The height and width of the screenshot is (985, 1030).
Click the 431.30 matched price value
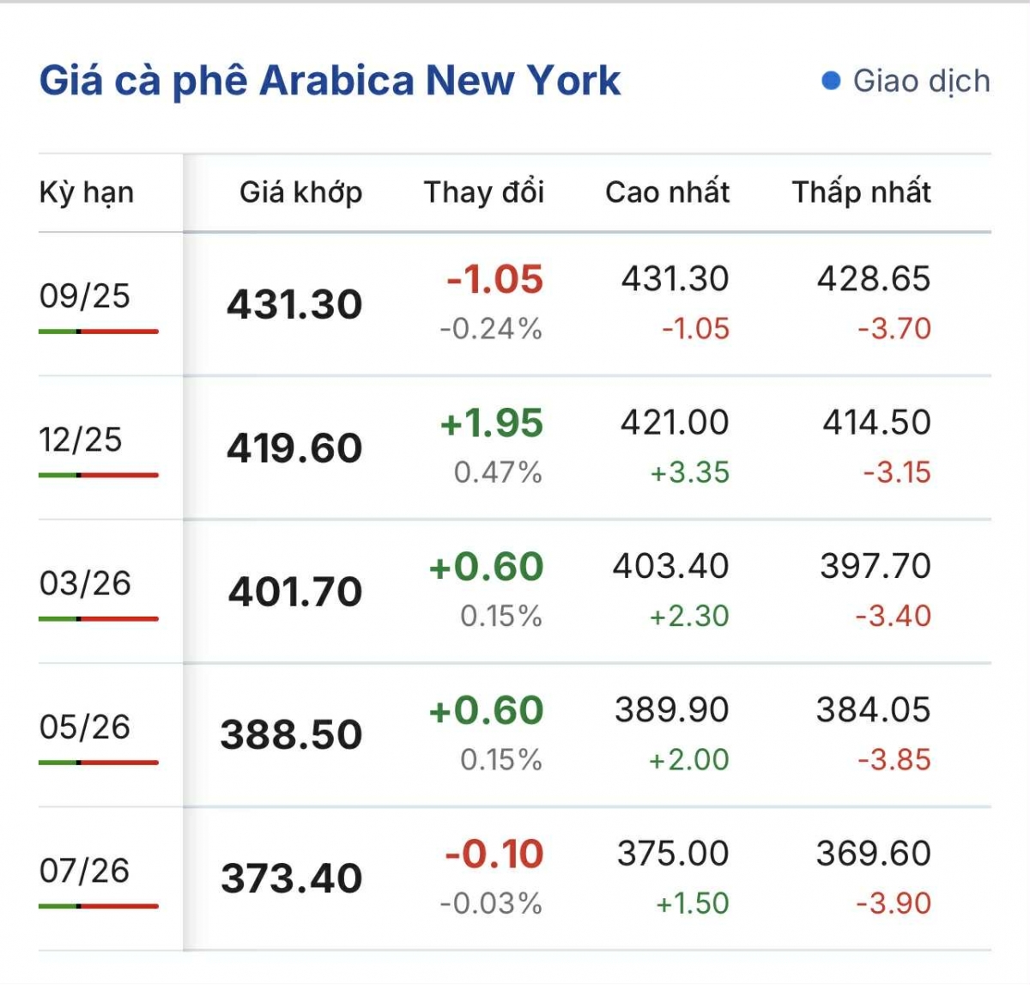pos(294,304)
